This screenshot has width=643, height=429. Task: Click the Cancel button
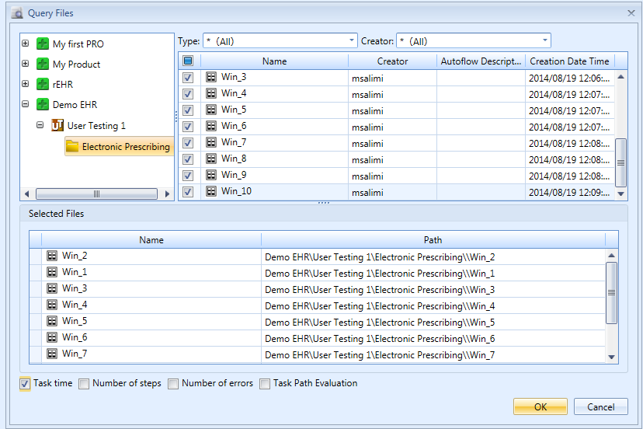[601, 406]
